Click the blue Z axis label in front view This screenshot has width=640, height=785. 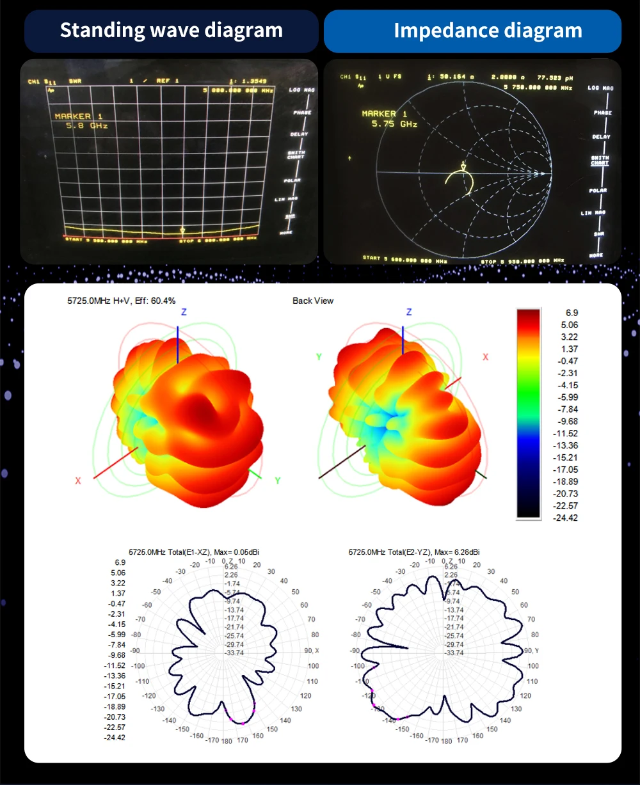184,312
